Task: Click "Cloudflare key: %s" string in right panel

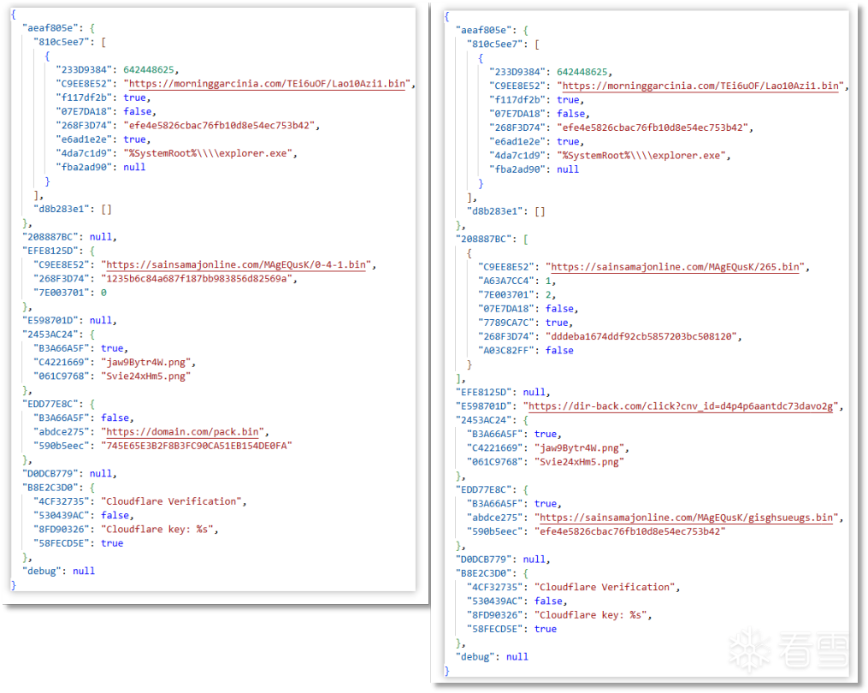Action: [590, 615]
